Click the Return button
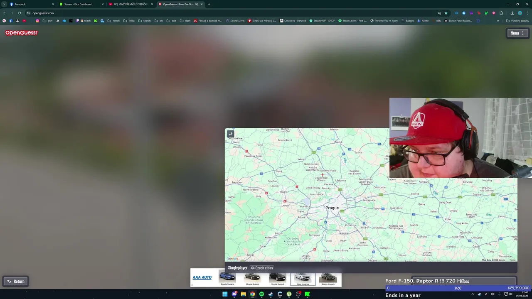Viewport: 532px width, 299px height. pyautogui.click(x=16, y=281)
